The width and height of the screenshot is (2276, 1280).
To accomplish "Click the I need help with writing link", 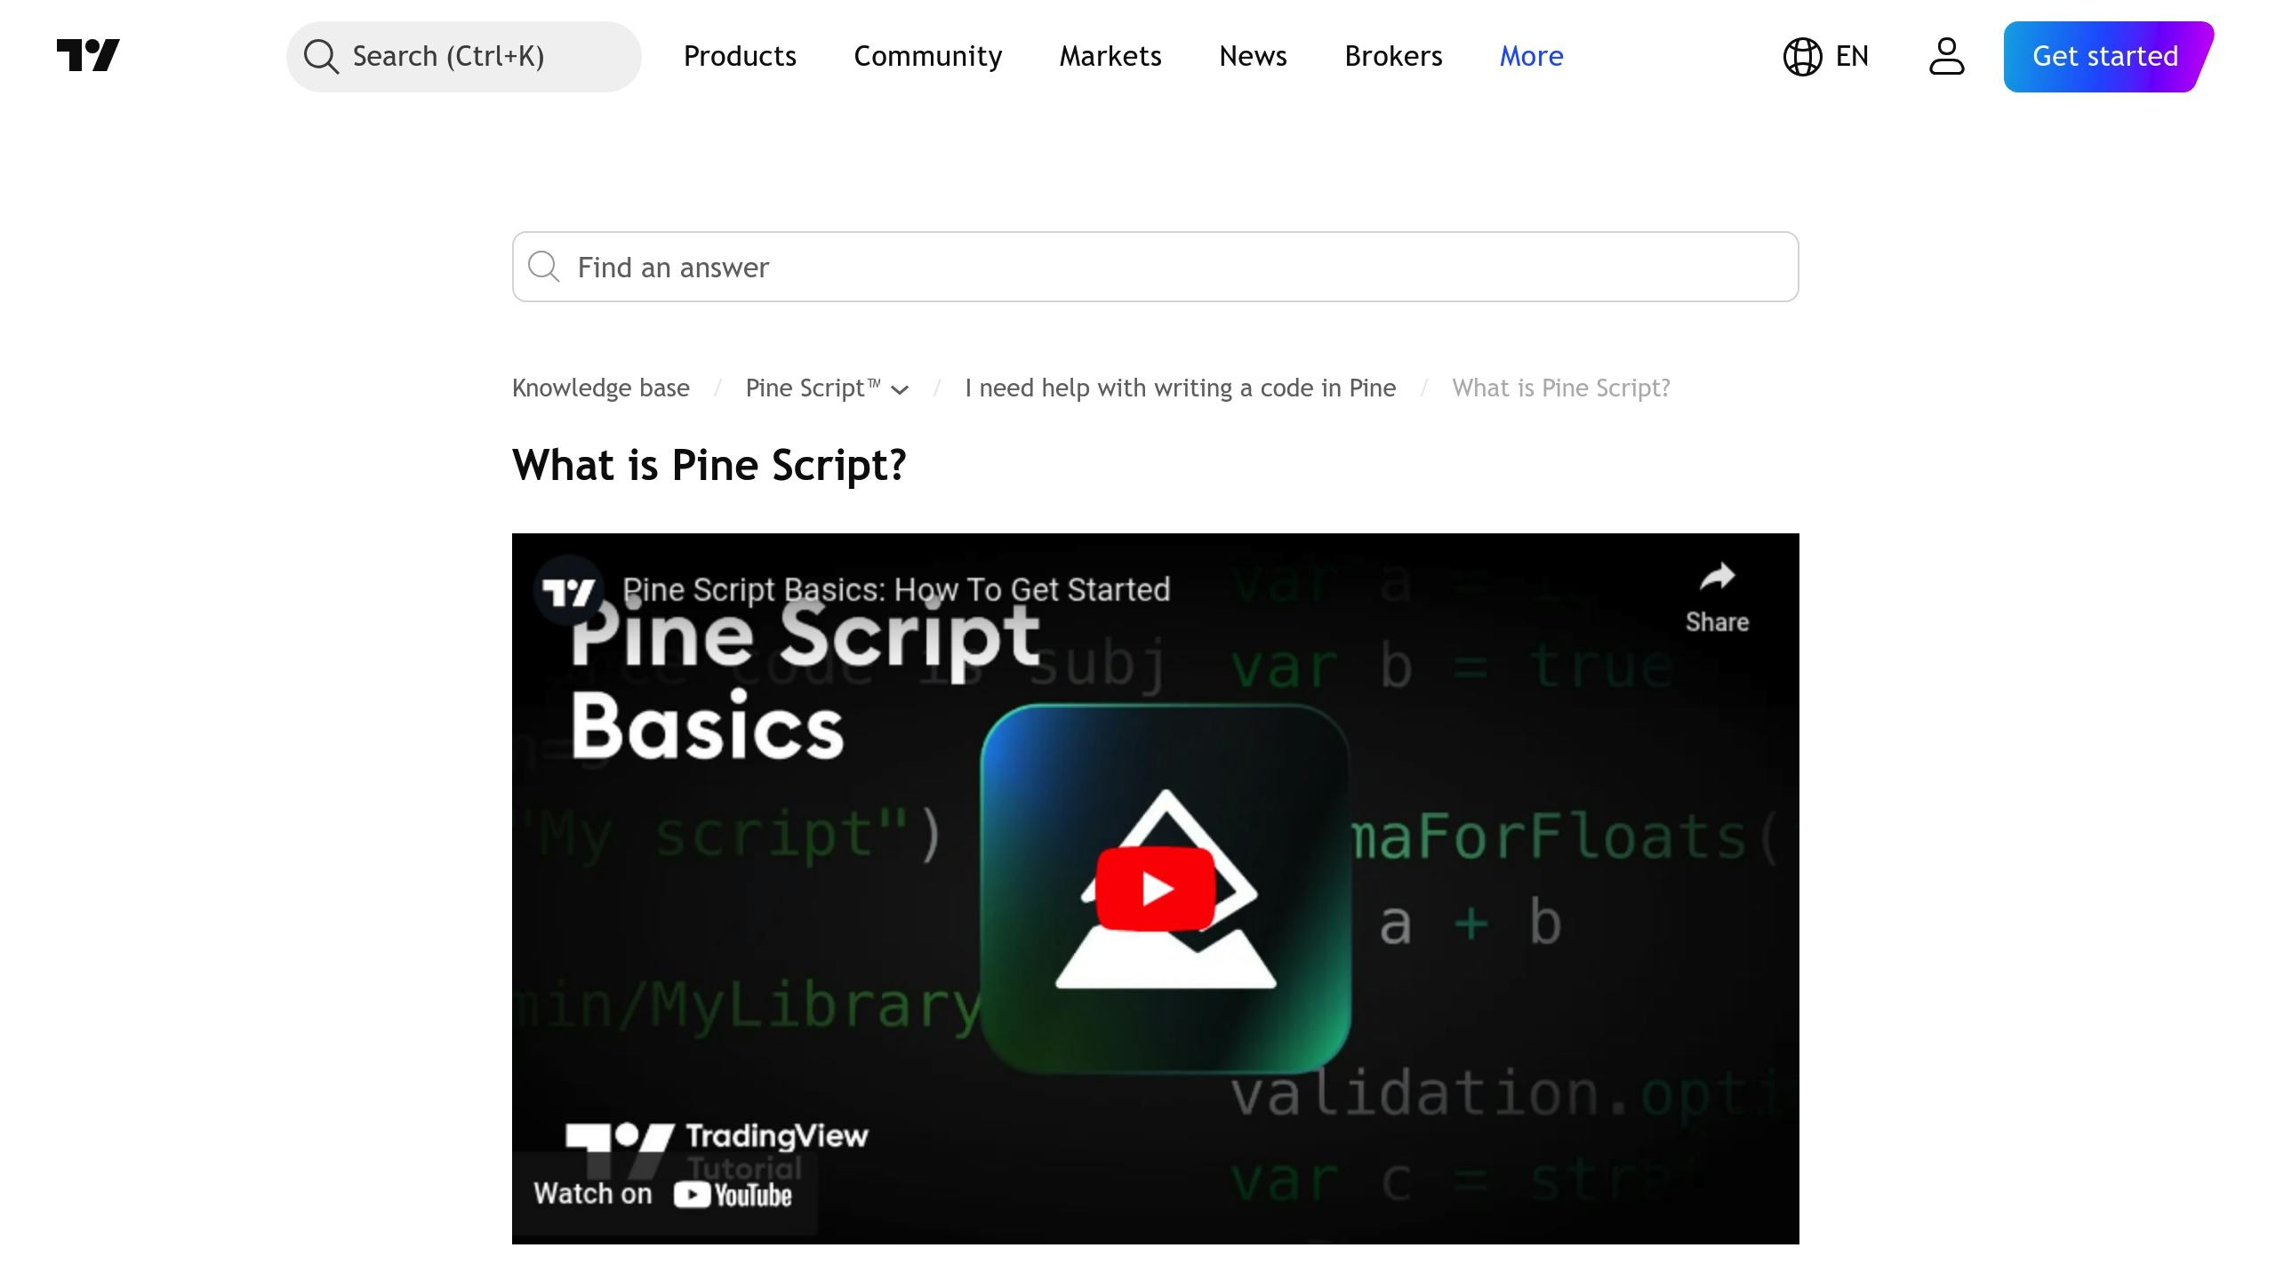I will click(x=1179, y=388).
